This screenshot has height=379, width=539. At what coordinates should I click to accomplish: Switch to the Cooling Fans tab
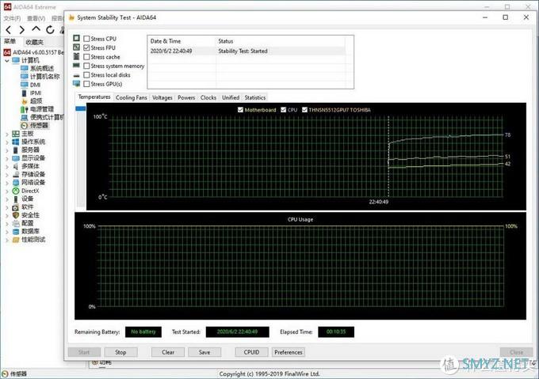(x=132, y=98)
